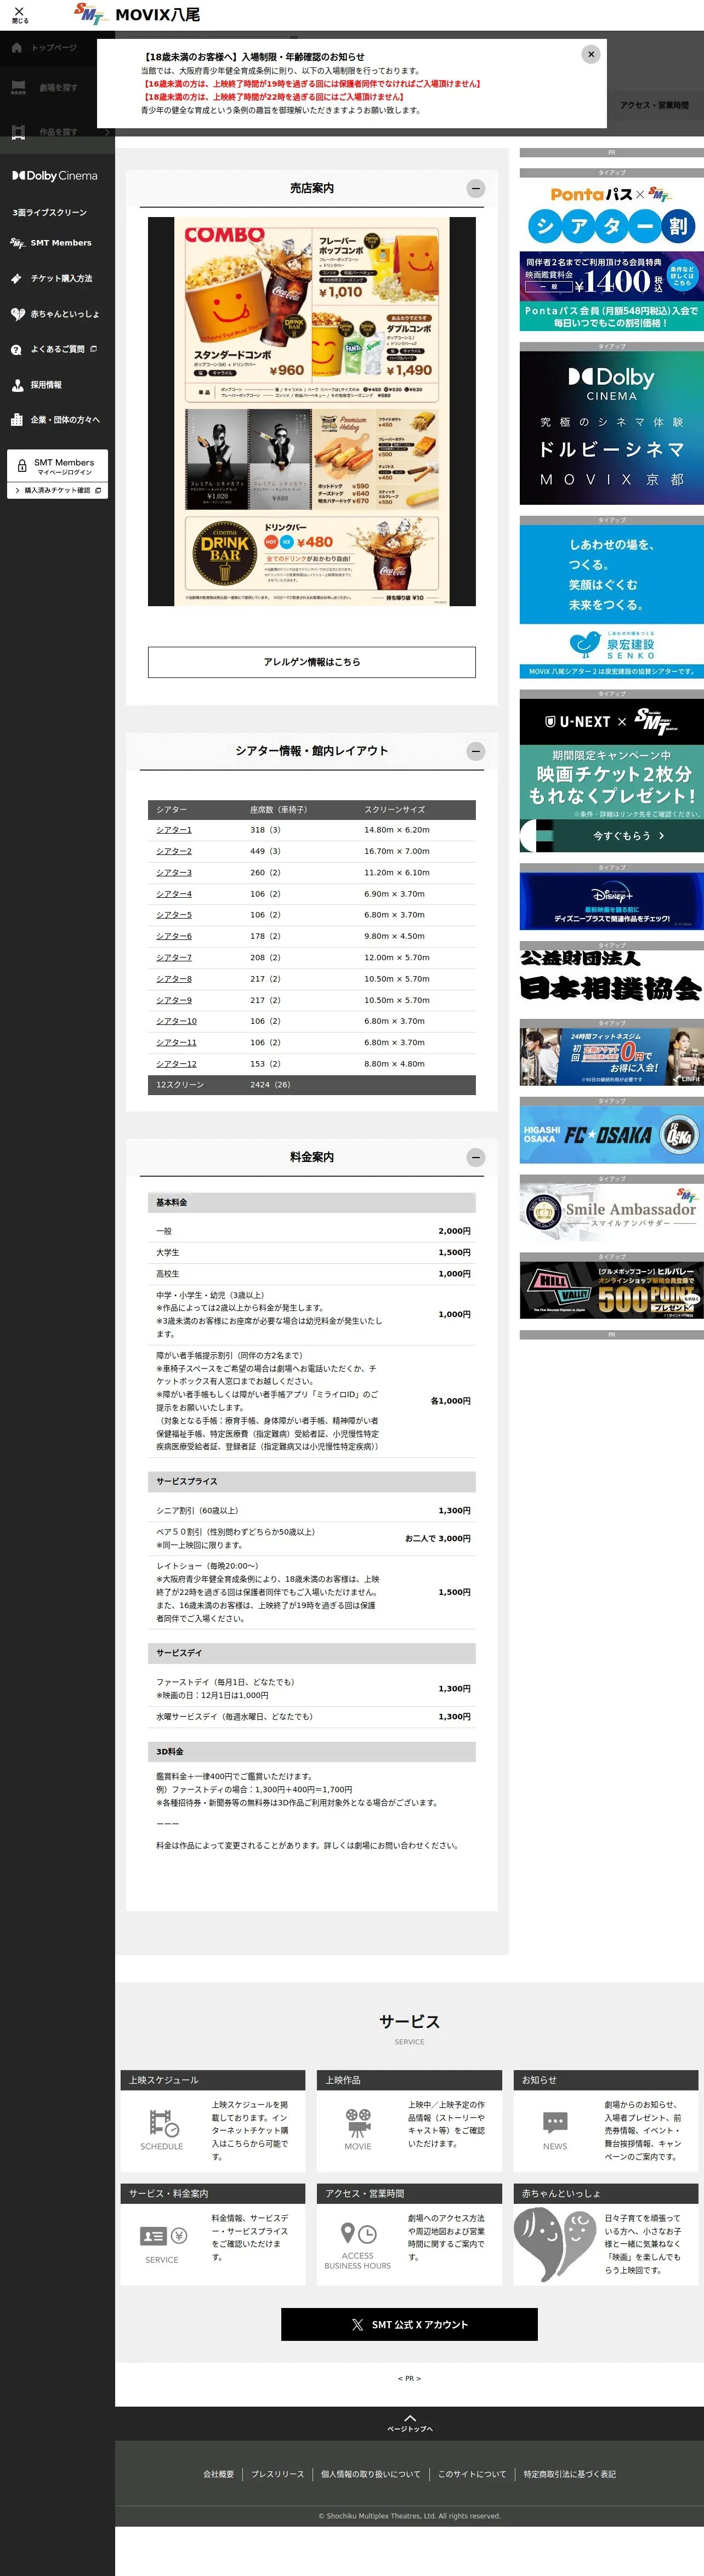The image size is (704, 2576).
Task: Open シアター3 layout link
Action: pyautogui.click(x=174, y=872)
